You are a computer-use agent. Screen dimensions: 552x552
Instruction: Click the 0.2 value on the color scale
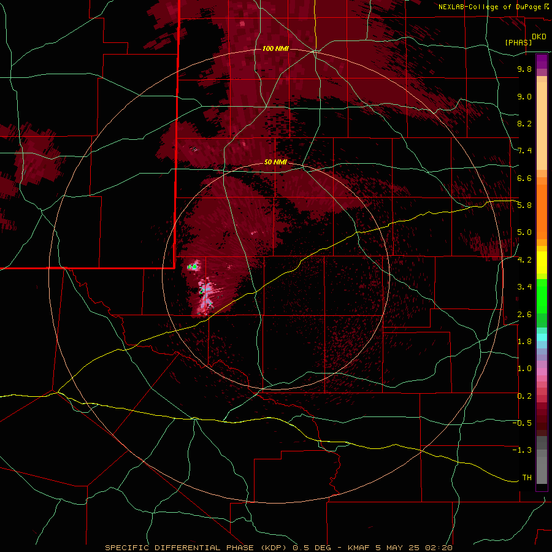pyautogui.click(x=524, y=396)
